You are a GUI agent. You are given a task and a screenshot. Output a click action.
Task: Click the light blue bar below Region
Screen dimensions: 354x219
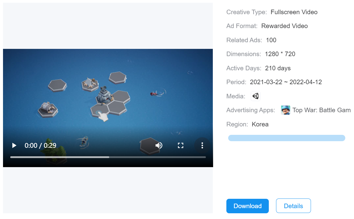pyautogui.click(x=287, y=138)
